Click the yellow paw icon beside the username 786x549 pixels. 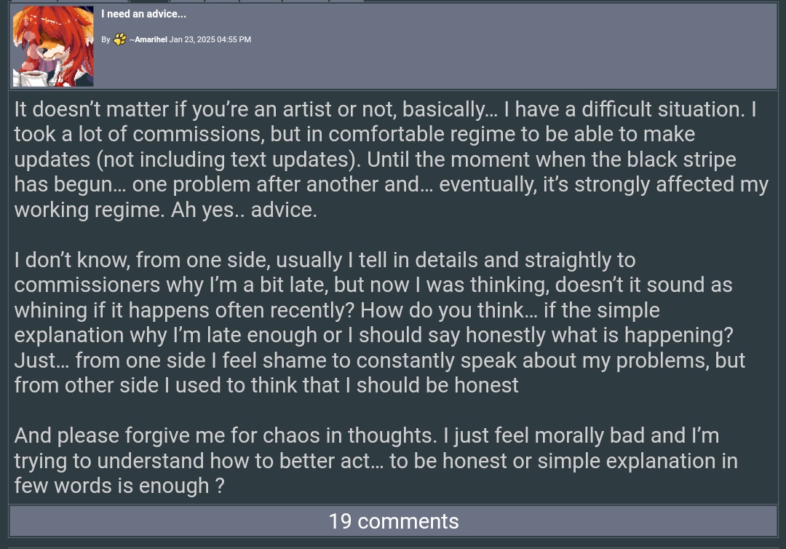tap(120, 39)
